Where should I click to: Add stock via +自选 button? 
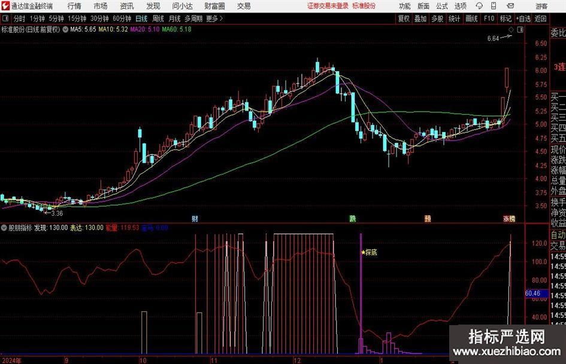pos(523,19)
